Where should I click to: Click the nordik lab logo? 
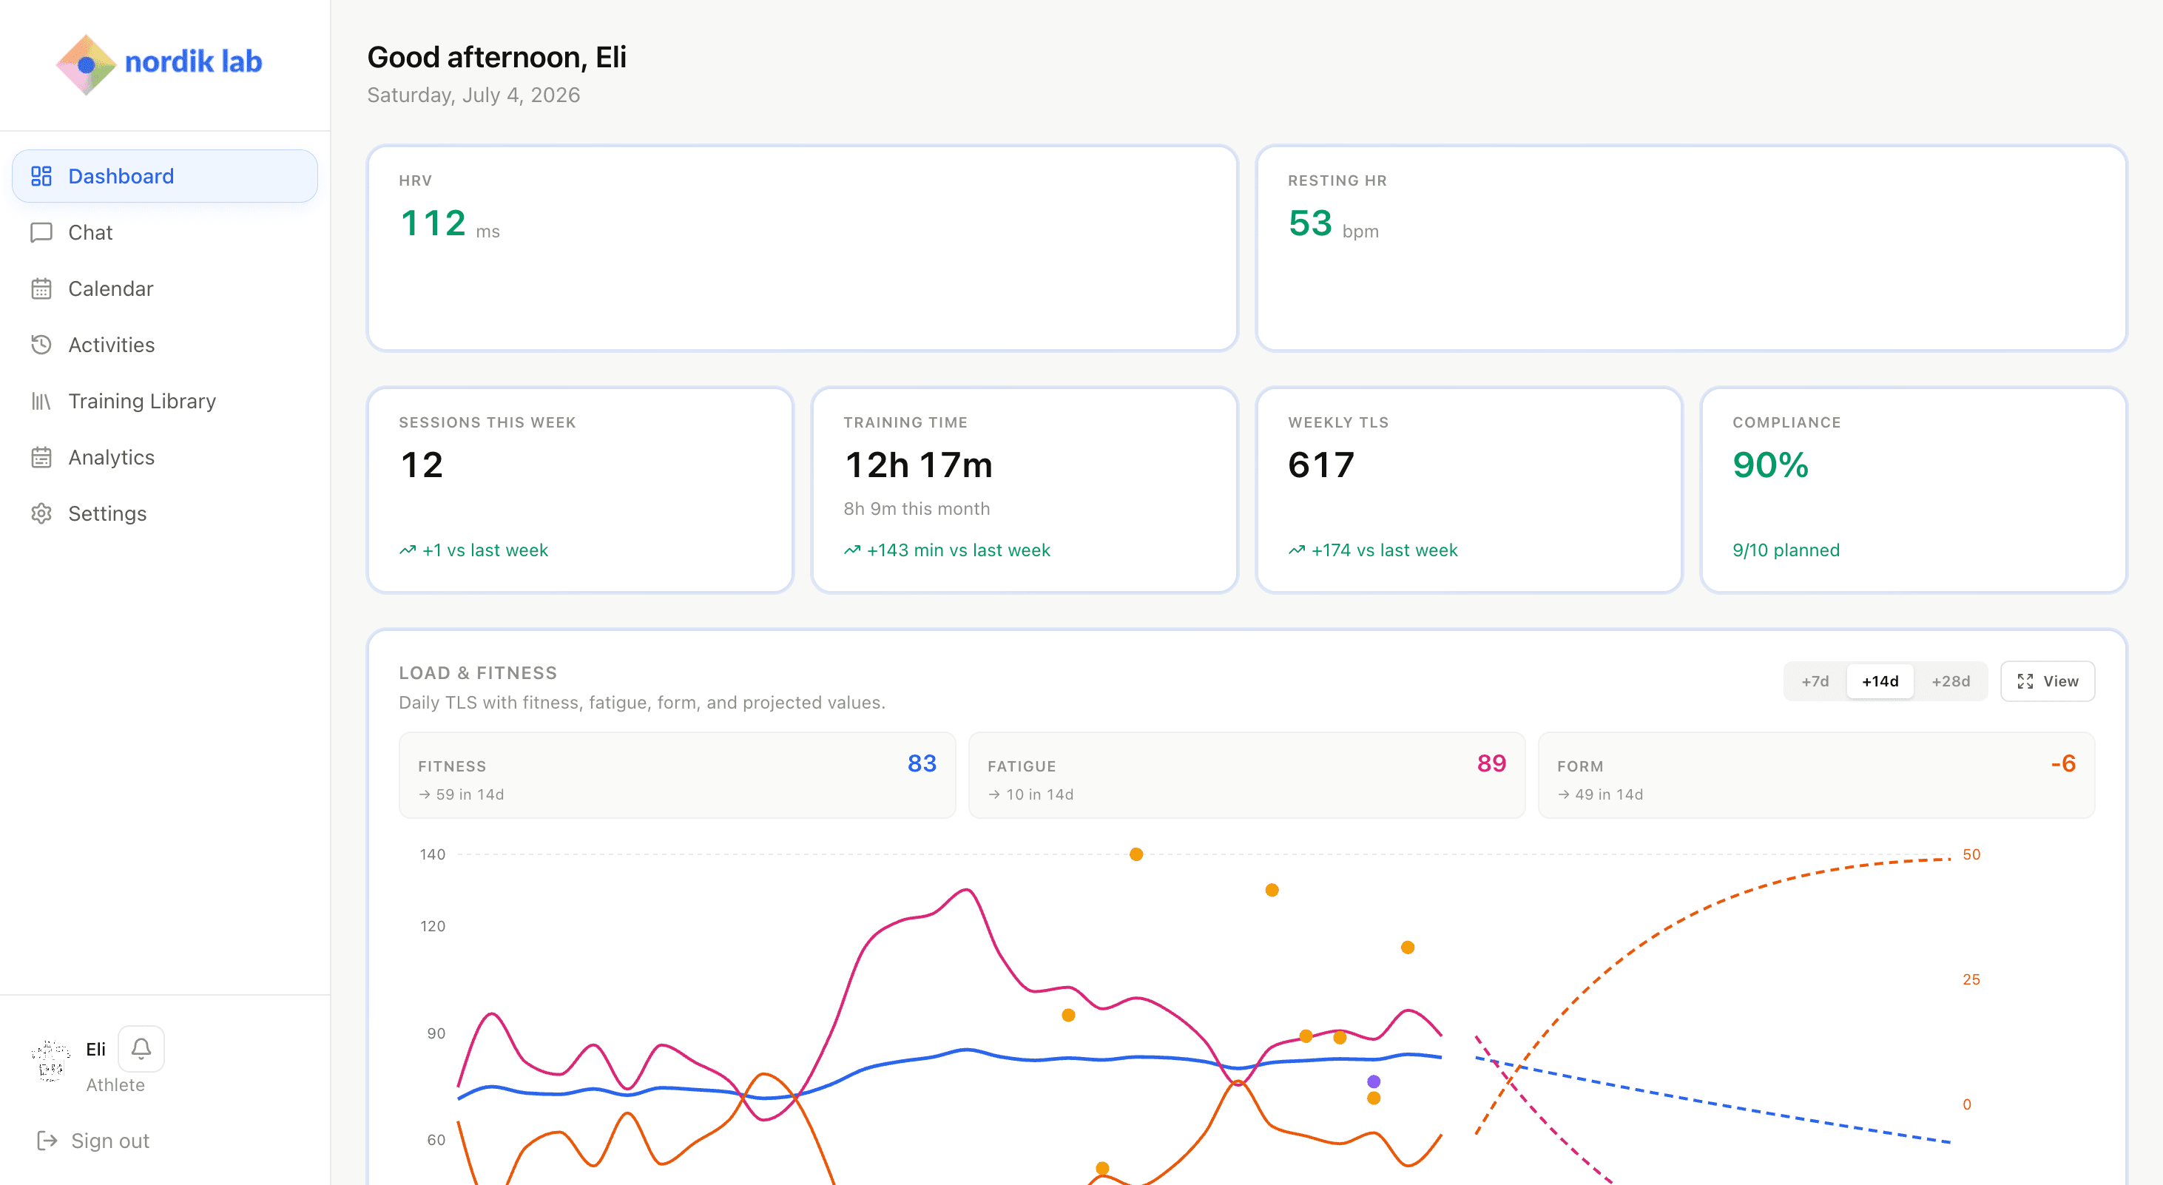pyautogui.click(x=159, y=63)
